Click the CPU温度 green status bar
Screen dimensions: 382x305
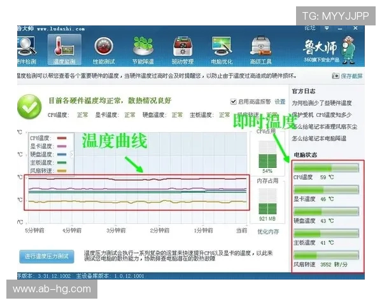326,168
